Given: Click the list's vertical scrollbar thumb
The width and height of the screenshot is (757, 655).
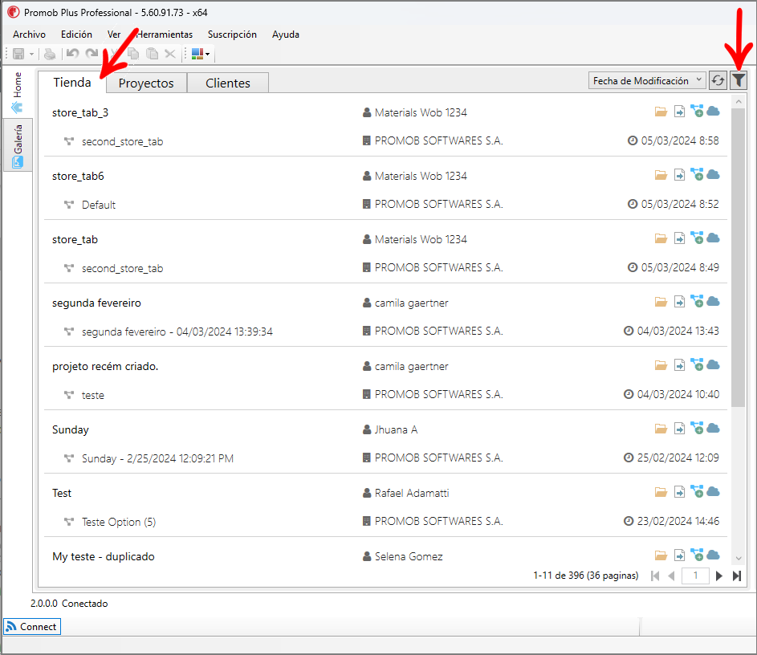Looking at the screenshot, I should coord(739,258).
